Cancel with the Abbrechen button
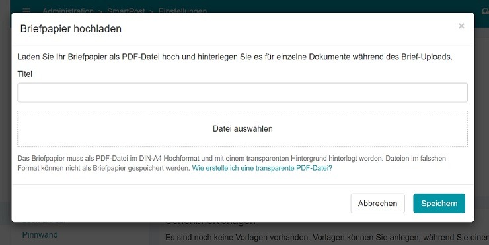The width and height of the screenshot is (489, 245). 378,204
